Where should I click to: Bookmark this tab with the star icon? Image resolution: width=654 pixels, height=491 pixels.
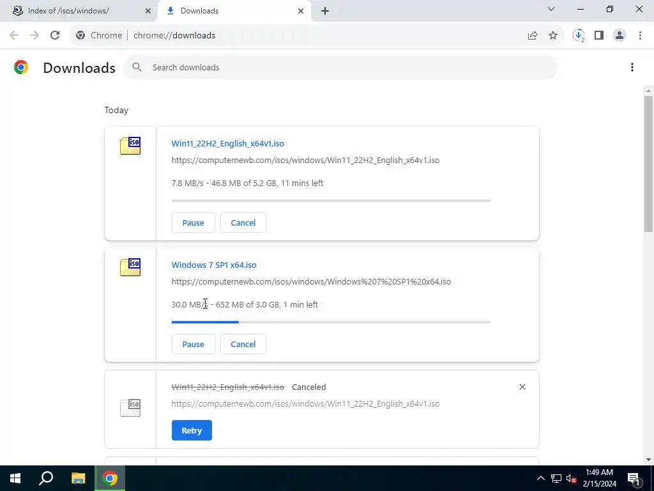tap(553, 36)
